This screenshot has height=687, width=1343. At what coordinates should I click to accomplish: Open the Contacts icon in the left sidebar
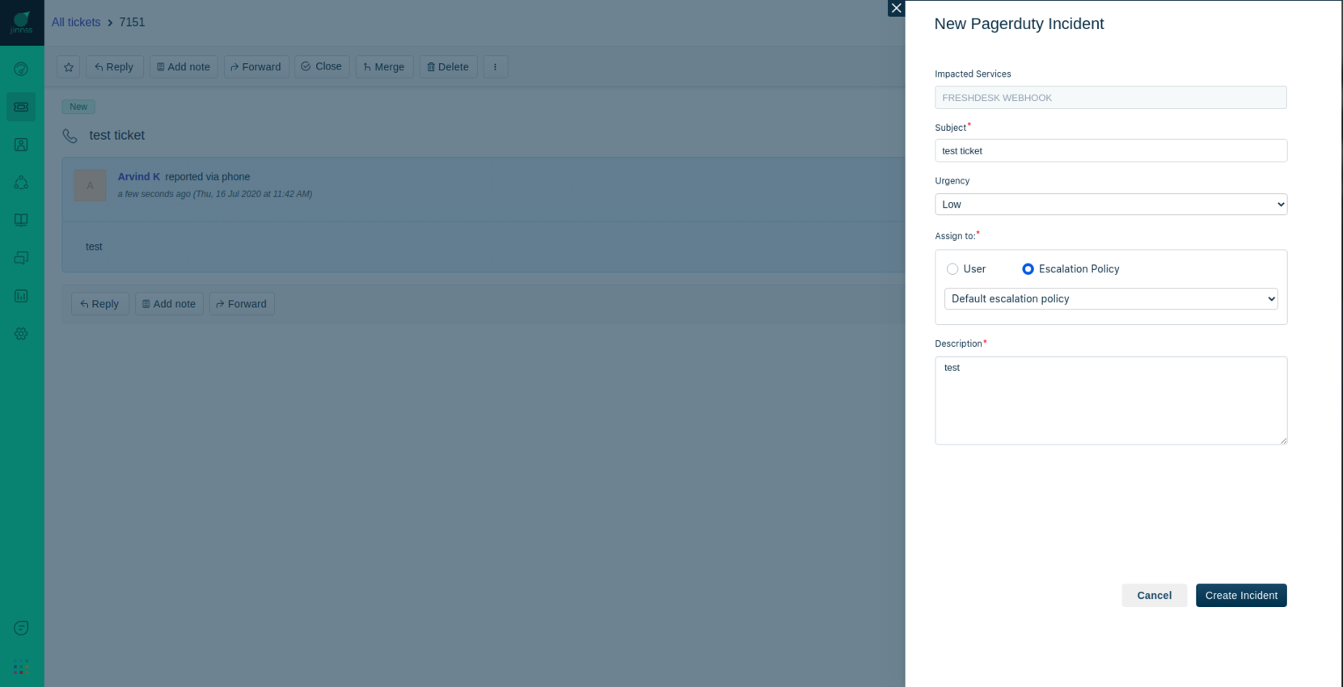click(x=21, y=145)
